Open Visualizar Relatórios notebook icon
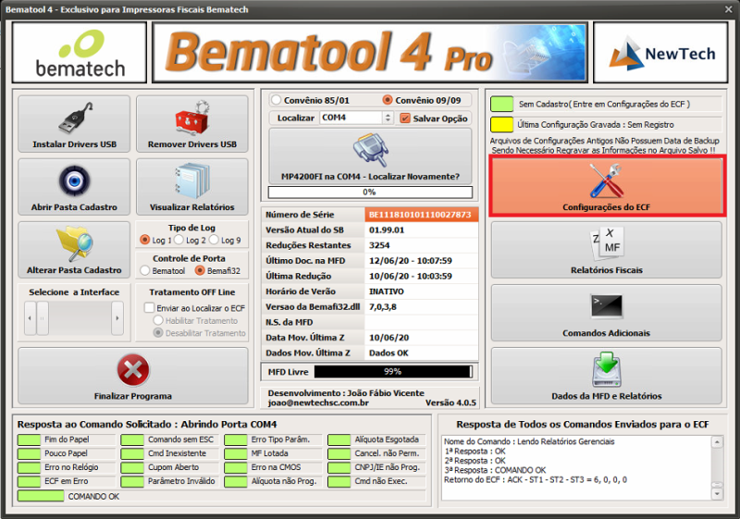Screen dimensions: 740x519 pyautogui.click(x=192, y=180)
